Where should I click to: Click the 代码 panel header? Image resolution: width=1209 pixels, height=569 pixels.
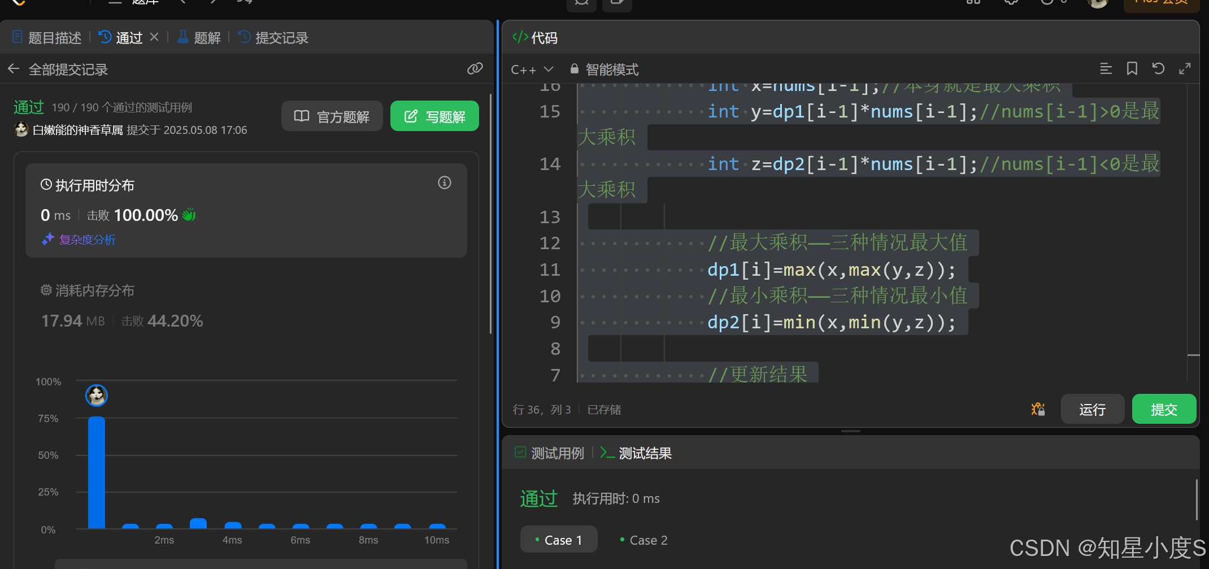(x=535, y=38)
